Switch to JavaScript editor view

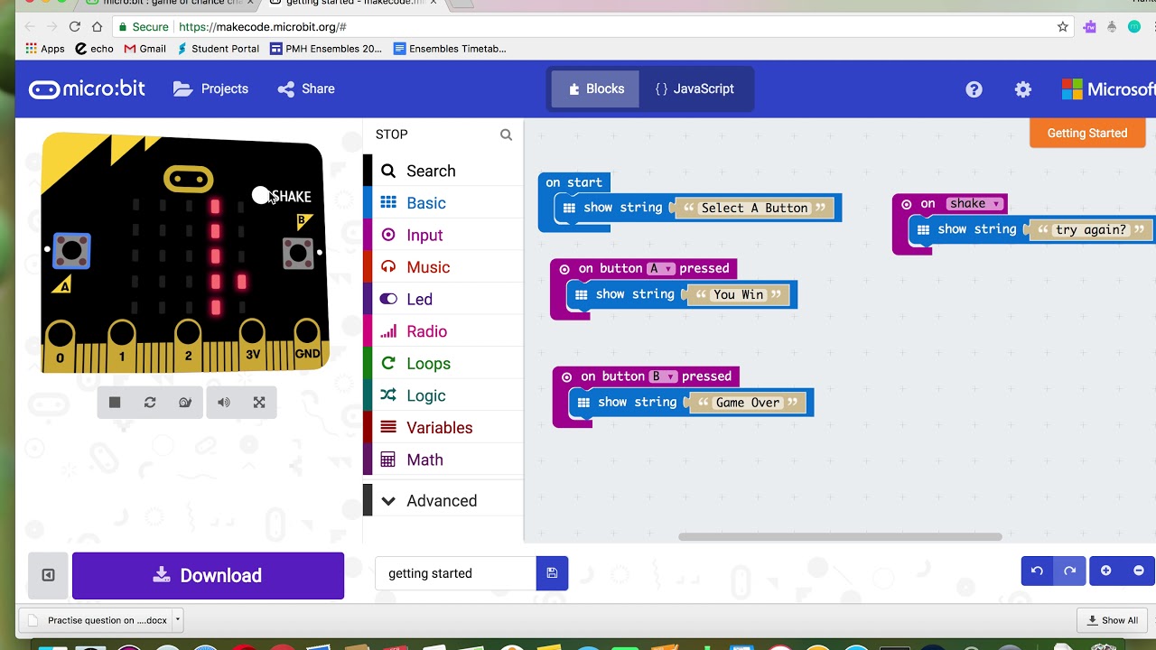tap(695, 88)
